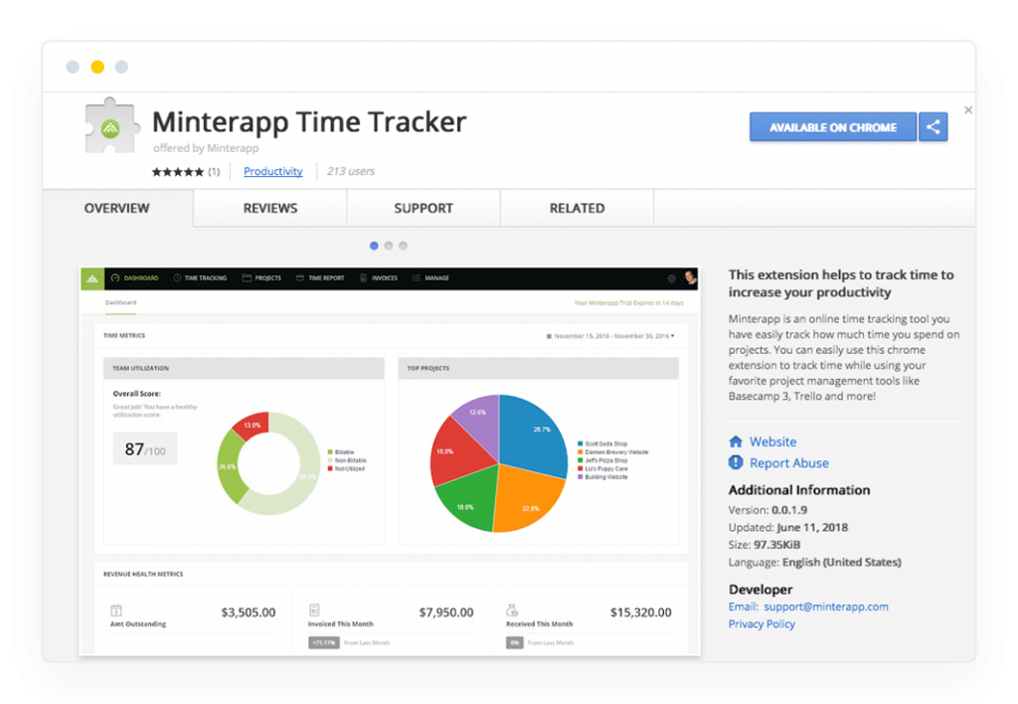Click Available on Chrome button

click(x=833, y=127)
